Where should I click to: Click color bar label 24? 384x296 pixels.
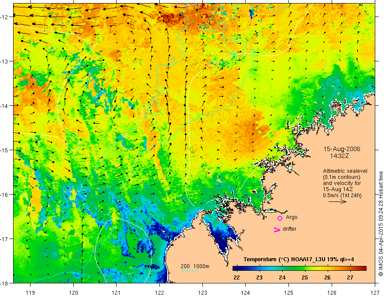[282, 277]
